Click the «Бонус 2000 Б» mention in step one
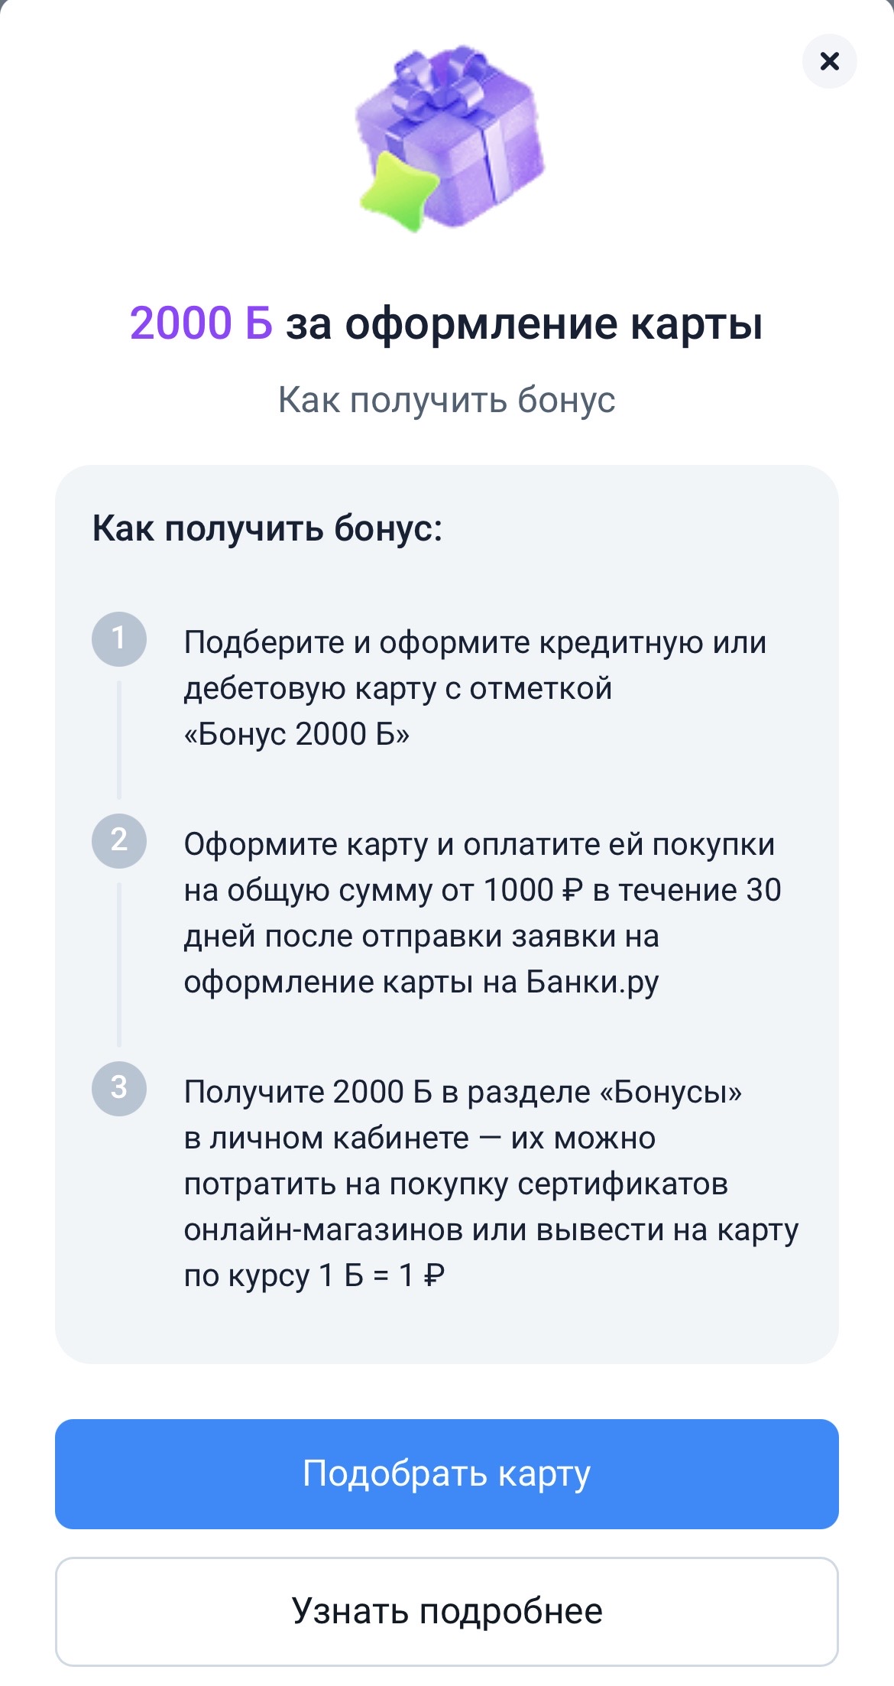 296,734
